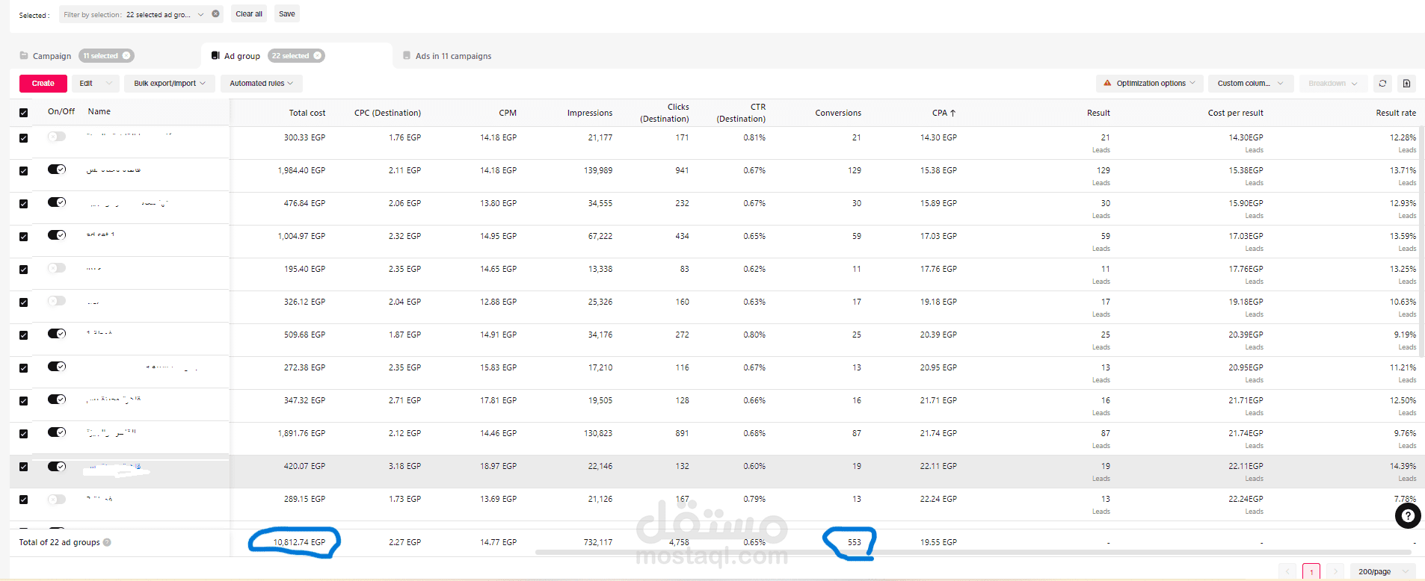Click the red Create button
The image size is (1425, 581).
[x=43, y=84]
